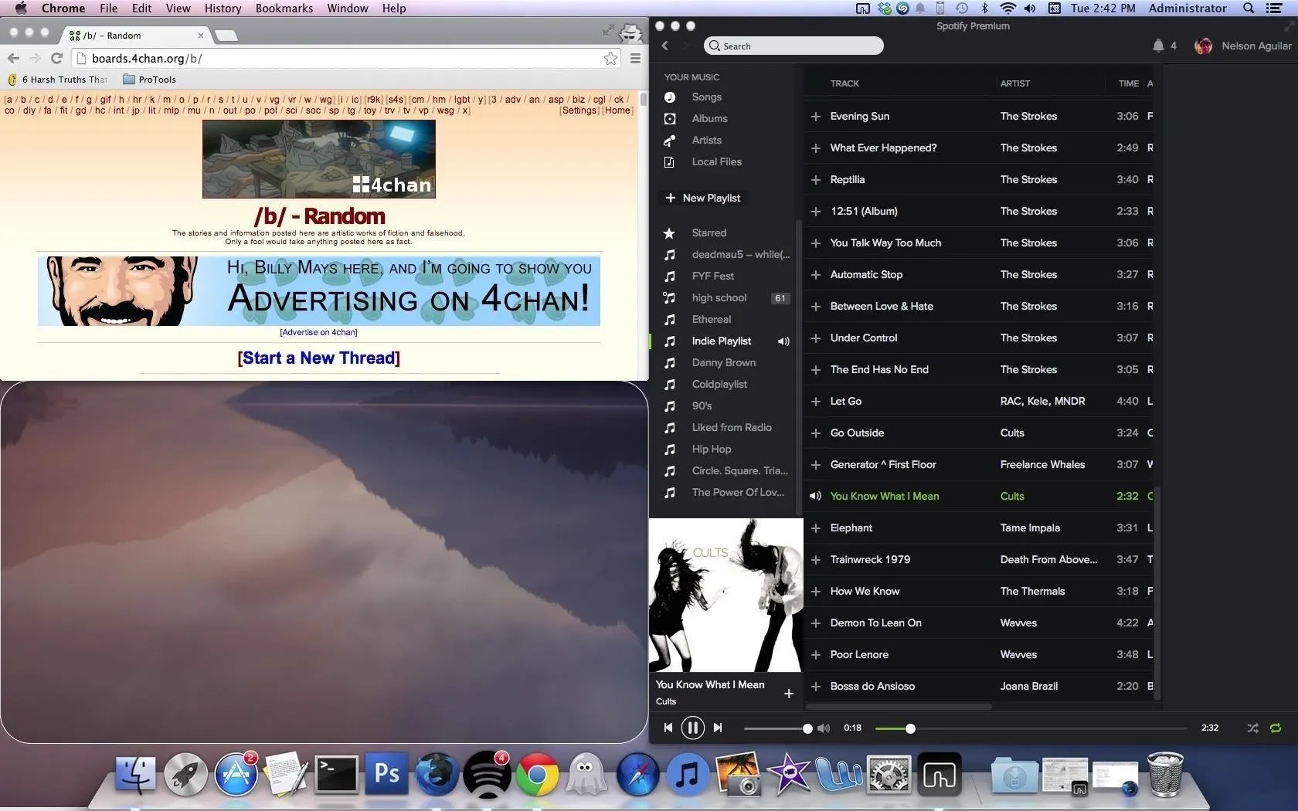Add Evening Sun to your music
This screenshot has width=1298, height=811.
tap(815, 116)
